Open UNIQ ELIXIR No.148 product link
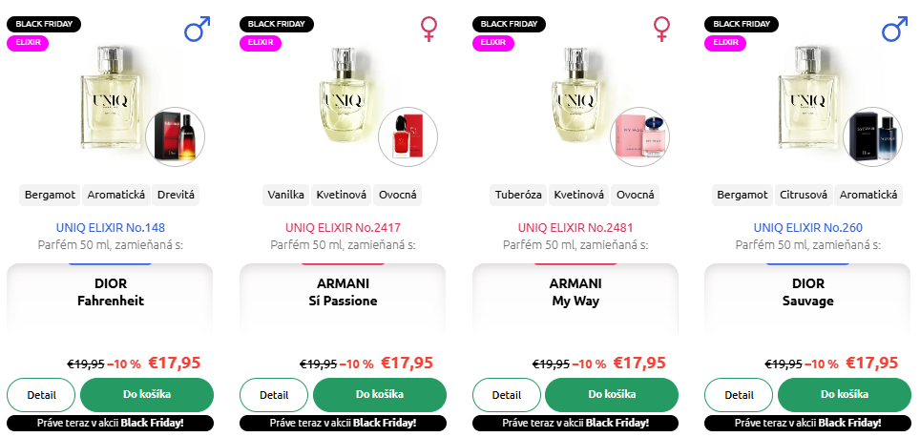This screenshot has width=920, height=437. [111, 228]
